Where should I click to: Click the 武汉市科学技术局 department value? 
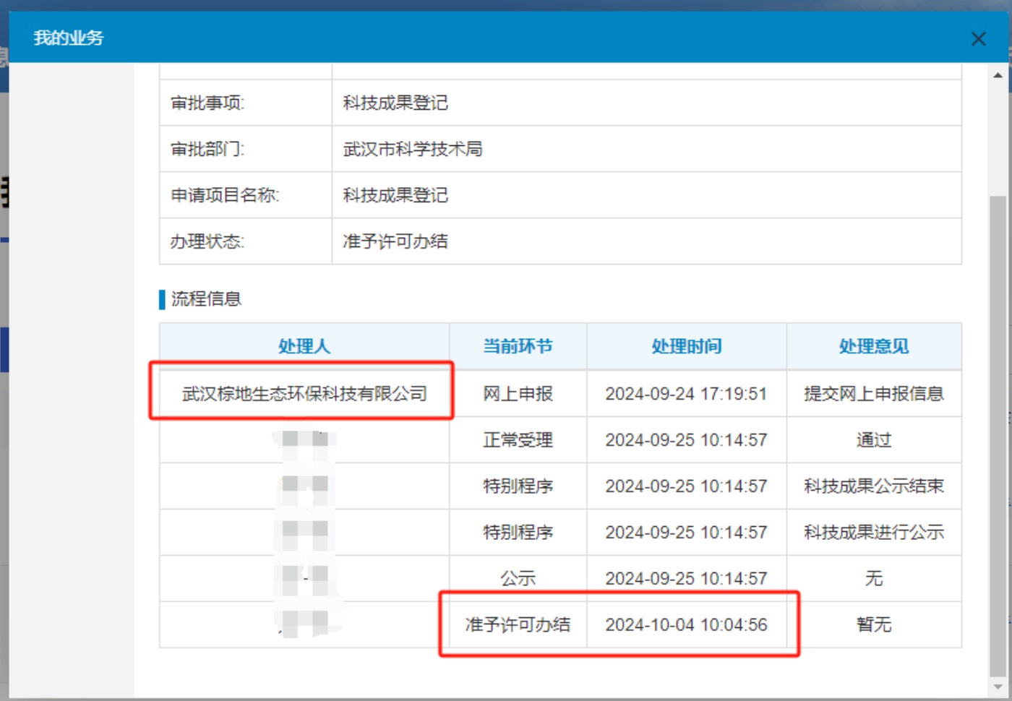413,149
